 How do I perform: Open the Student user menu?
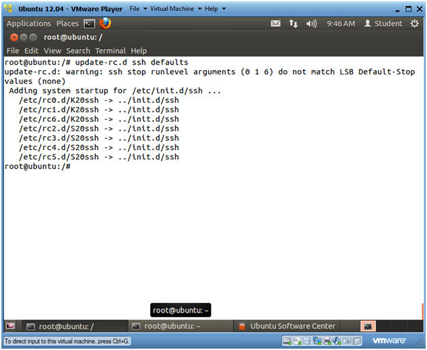(x=383, y=24)
